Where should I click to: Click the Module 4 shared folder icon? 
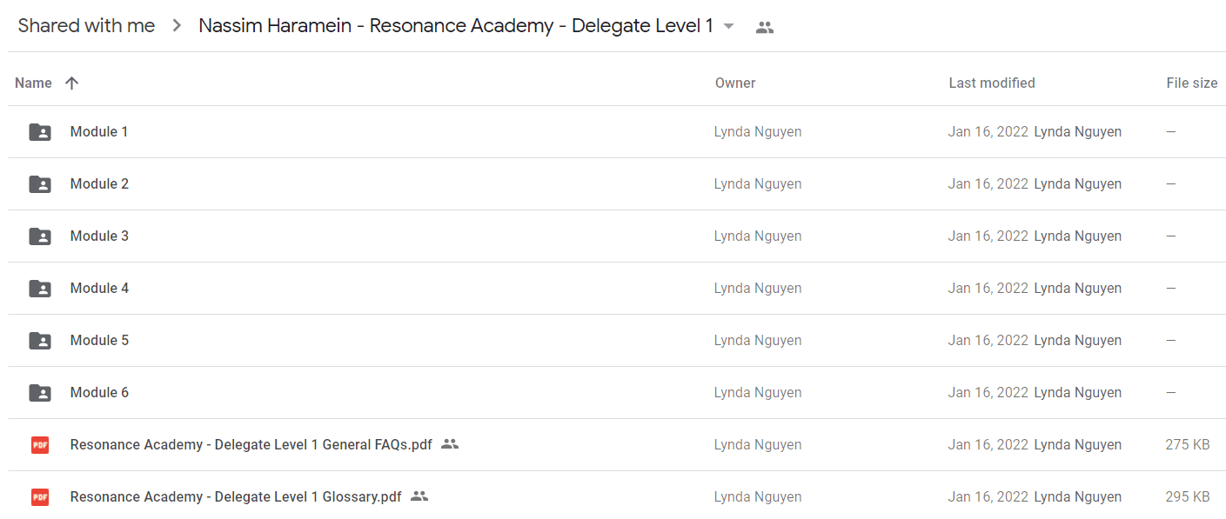coord(40,289)
